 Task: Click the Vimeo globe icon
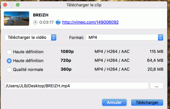(58, 22)
